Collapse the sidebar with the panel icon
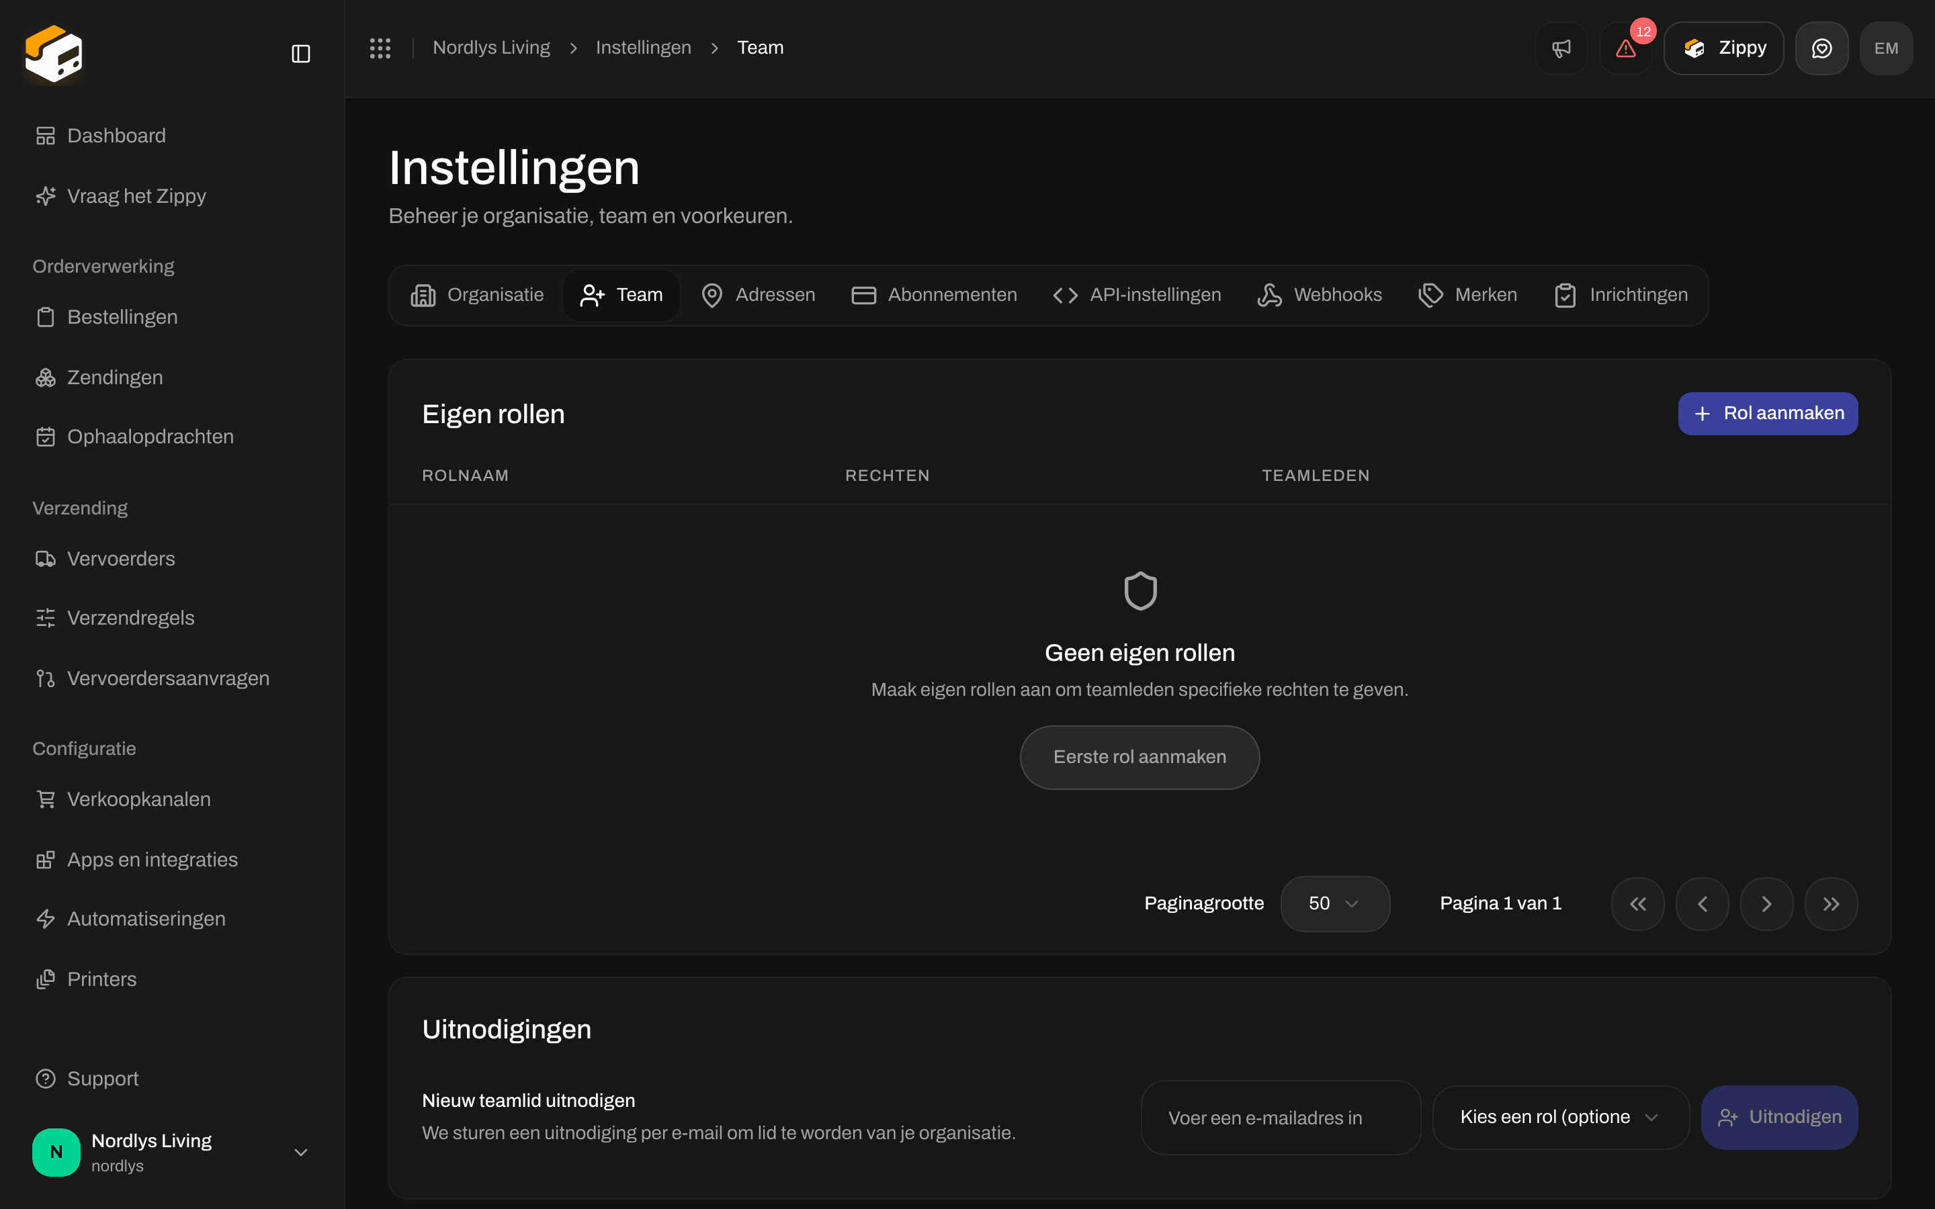 coord(300,54)
